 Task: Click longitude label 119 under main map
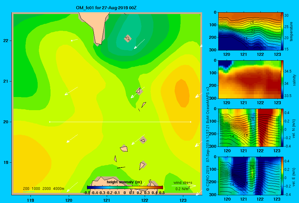[30, 200]
